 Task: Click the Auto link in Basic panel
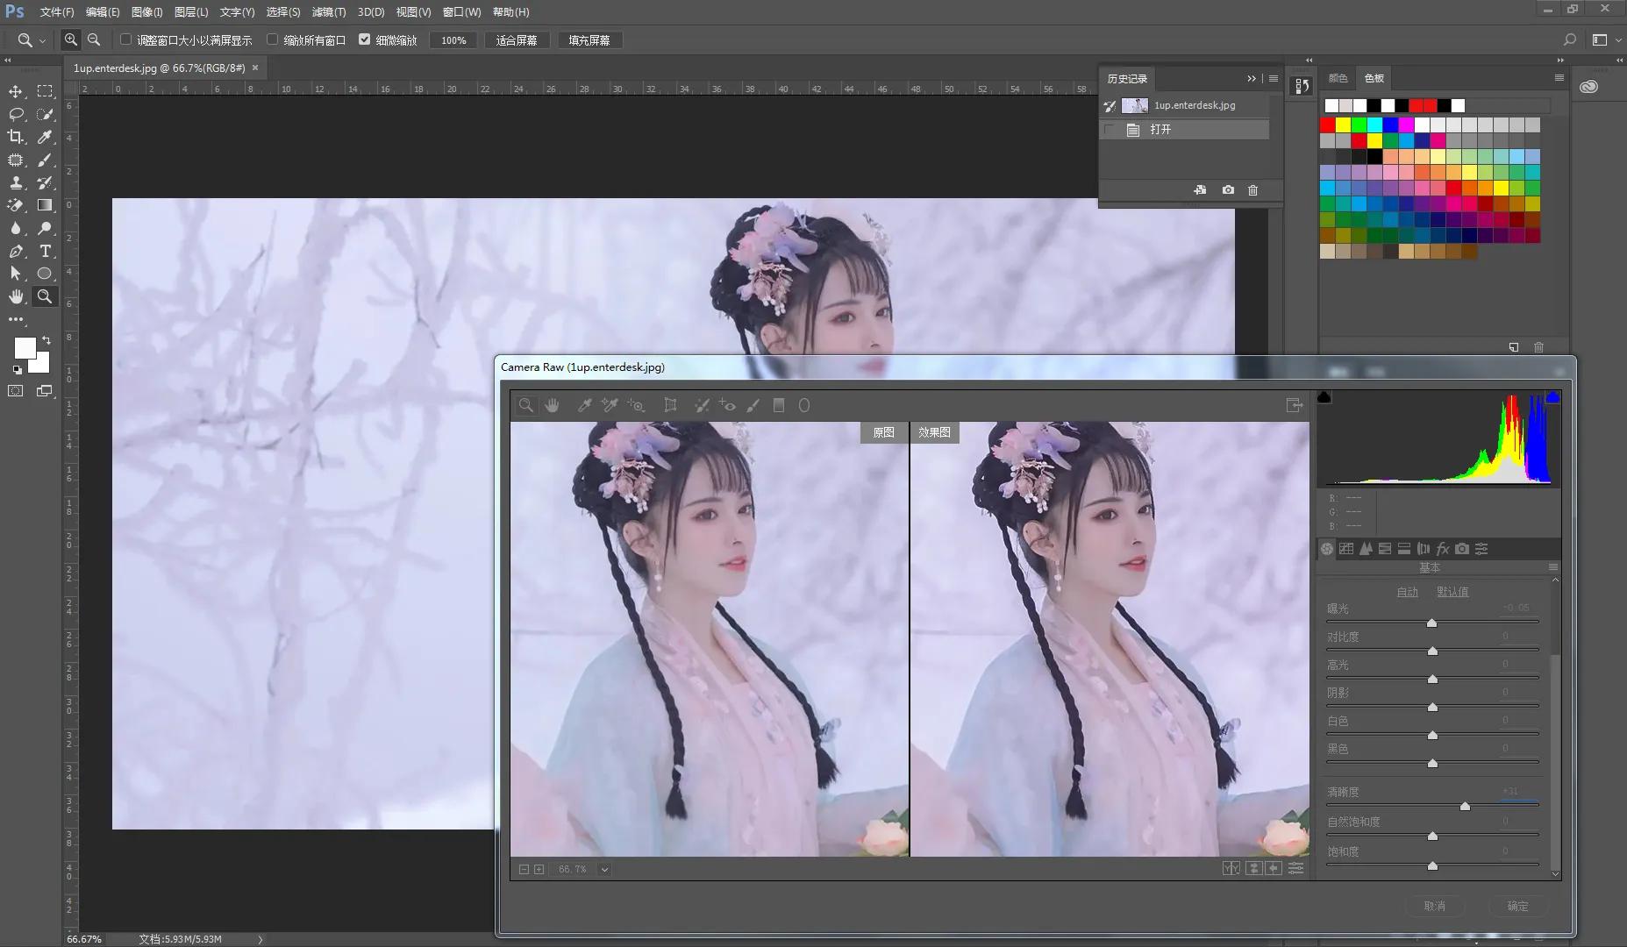click(1407, 592)
